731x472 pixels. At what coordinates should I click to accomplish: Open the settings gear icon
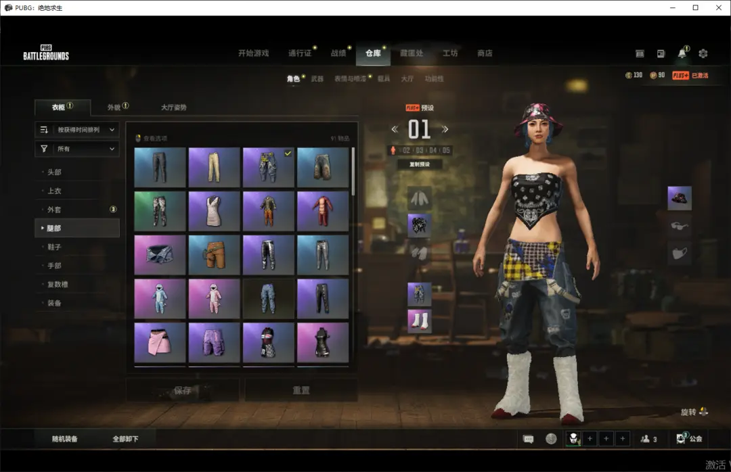click(x=703, y=53)
